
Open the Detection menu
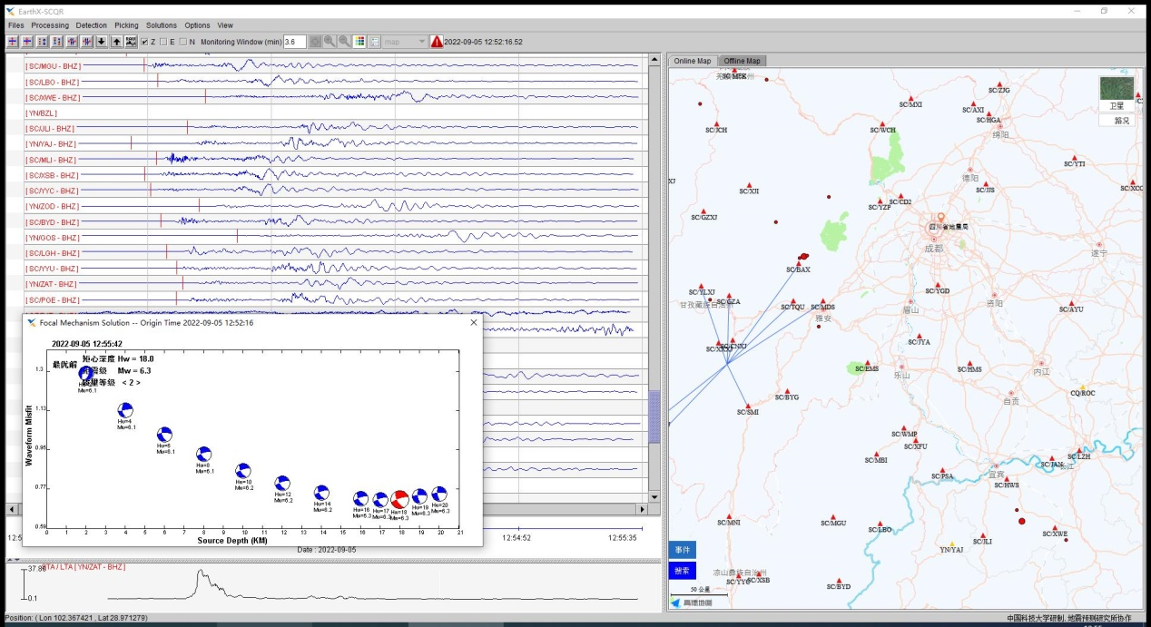click(x=92, y=25)
